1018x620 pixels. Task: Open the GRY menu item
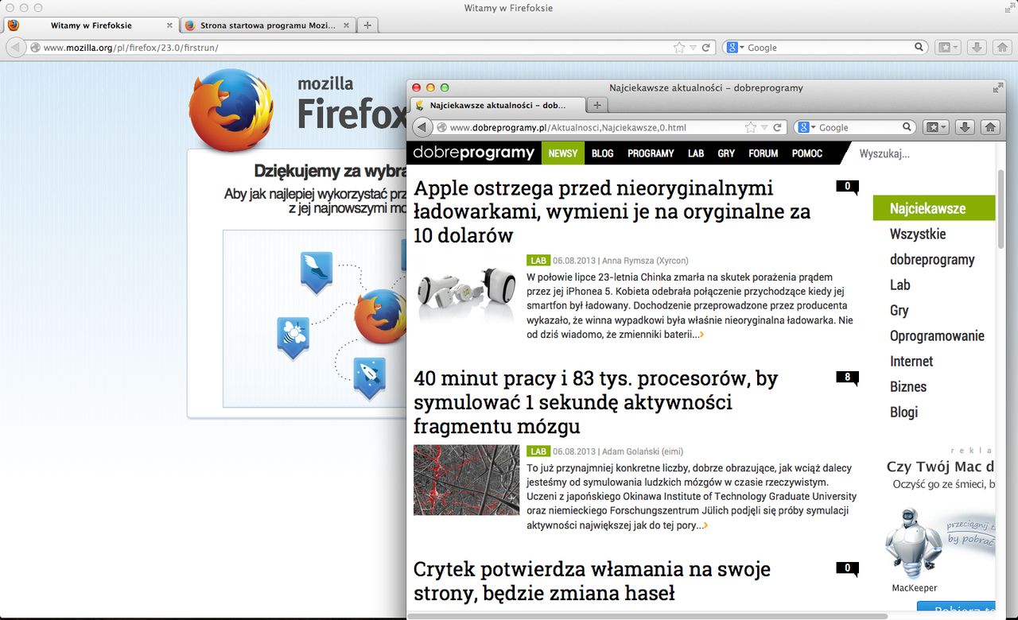(726, 153)
